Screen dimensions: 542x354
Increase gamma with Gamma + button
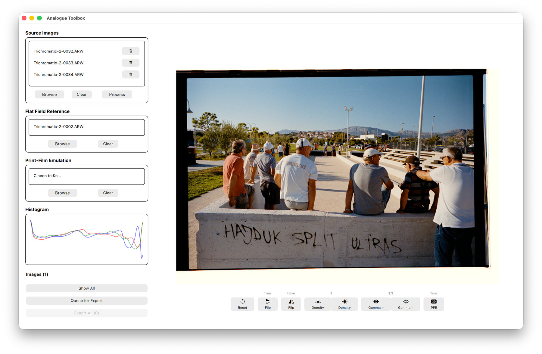[376, 304]
